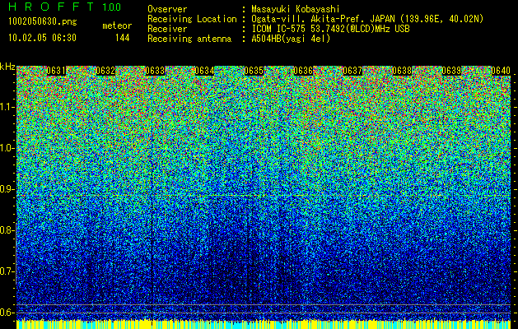Click the 1.0 frequency axis label
This screenshot has height=329, width=518.
[x=7, y=148]
